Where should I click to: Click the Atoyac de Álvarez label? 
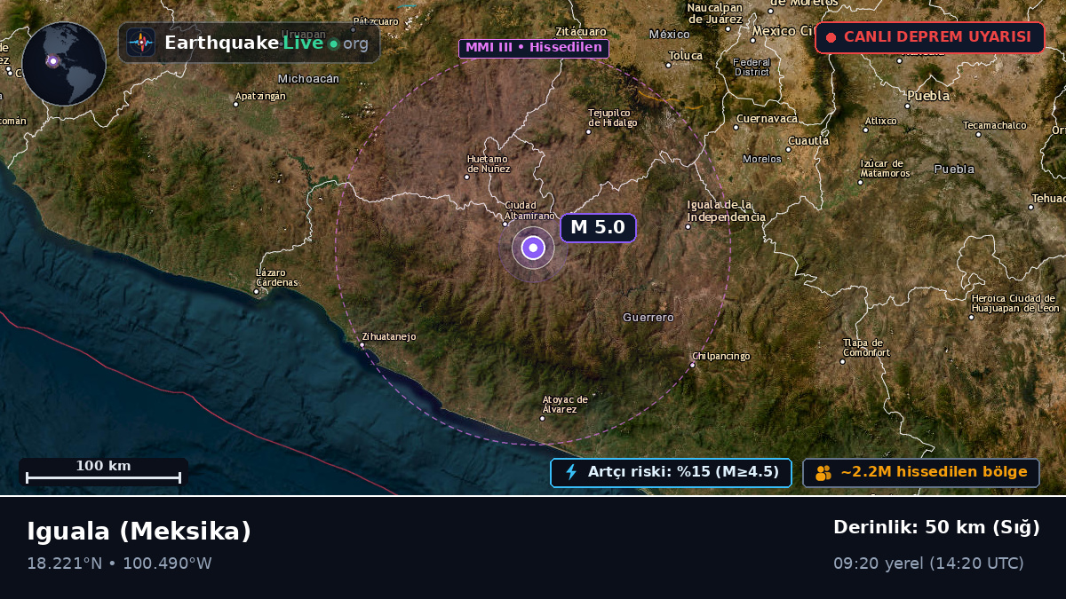coord(565,404)
